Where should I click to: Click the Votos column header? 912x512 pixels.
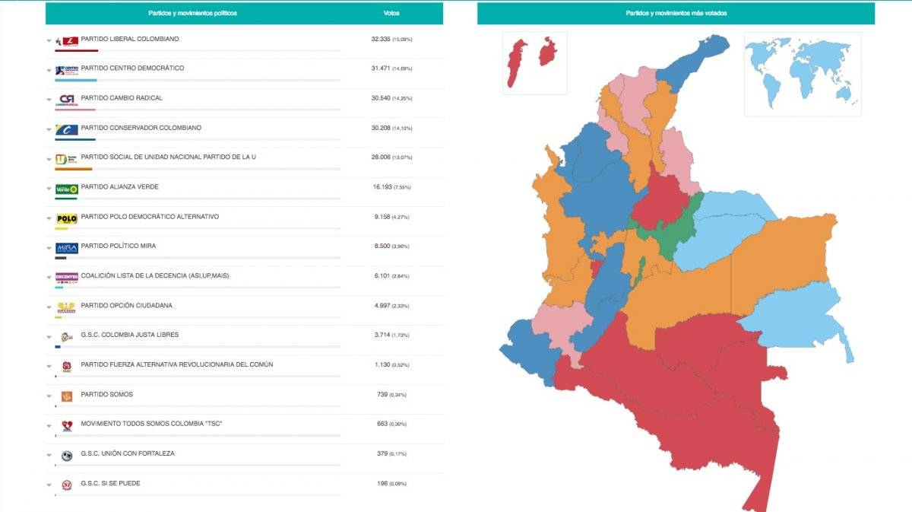pos(391,14)
